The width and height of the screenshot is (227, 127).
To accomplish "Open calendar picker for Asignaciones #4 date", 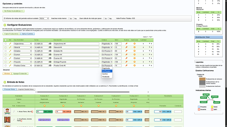I will (50, 44).
